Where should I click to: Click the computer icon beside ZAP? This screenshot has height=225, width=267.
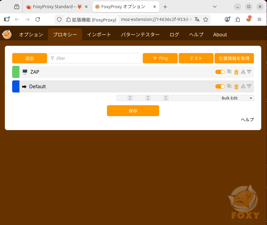(x=25, y=72)
